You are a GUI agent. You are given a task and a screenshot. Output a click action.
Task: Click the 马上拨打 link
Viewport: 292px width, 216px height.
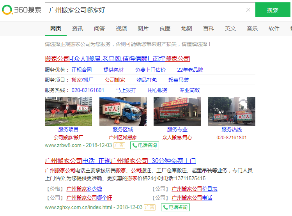point(126,90)
